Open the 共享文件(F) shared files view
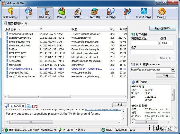The image size is (180, 134). (94, 13)
